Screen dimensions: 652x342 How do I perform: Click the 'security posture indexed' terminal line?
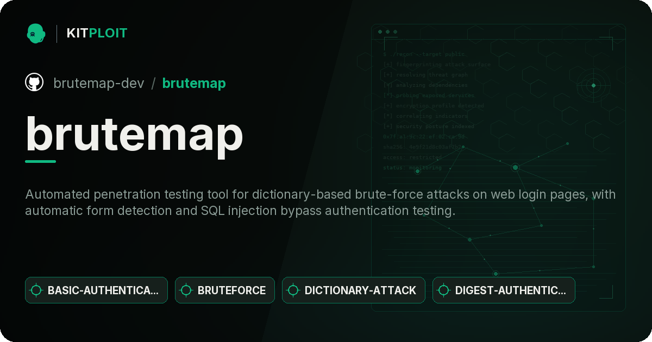[x=428, y=126]
